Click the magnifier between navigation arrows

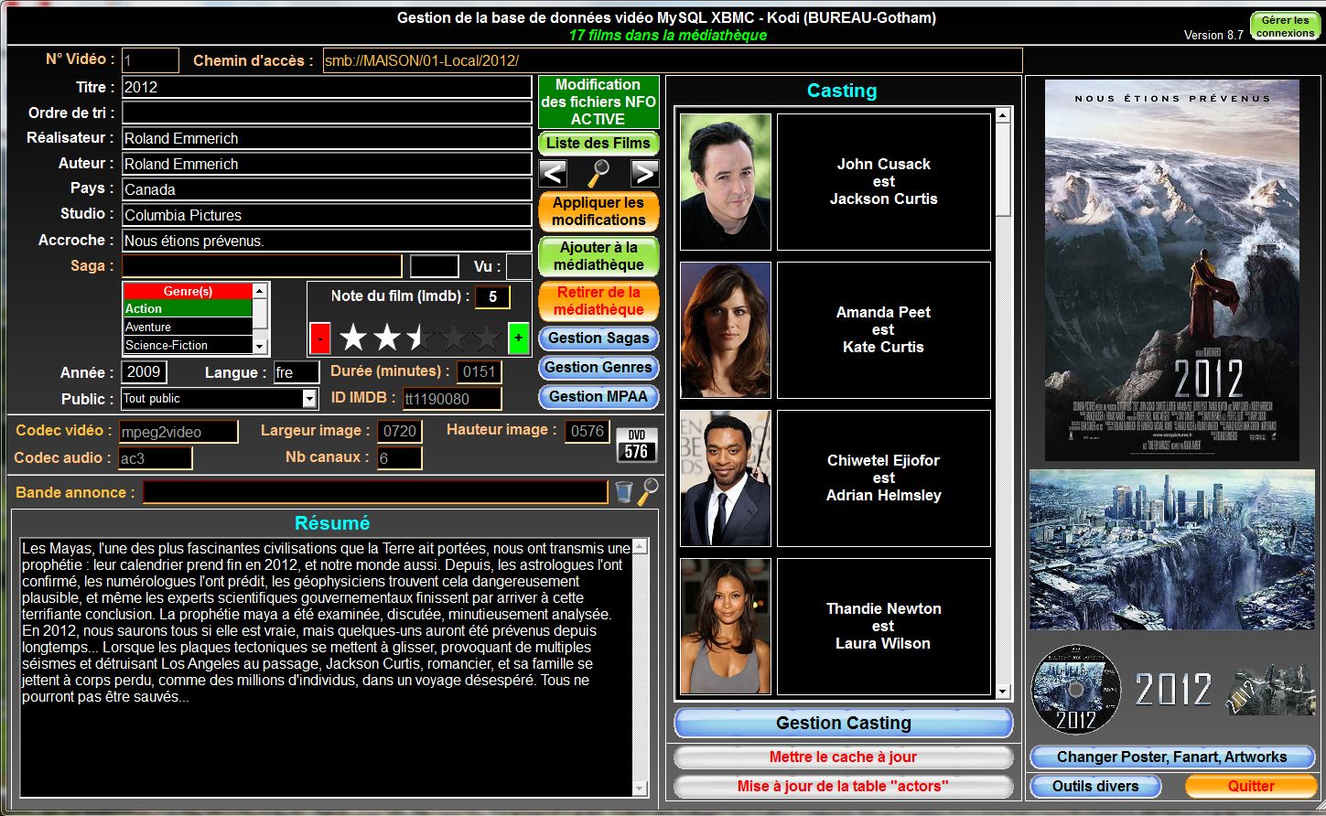click(599, 172)
